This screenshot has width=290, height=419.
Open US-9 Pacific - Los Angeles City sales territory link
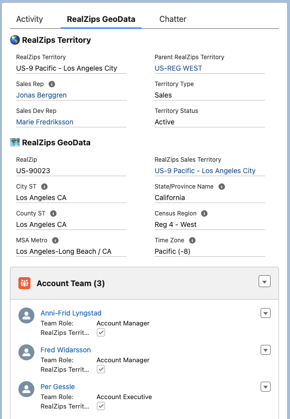click(x=205, y=171)
